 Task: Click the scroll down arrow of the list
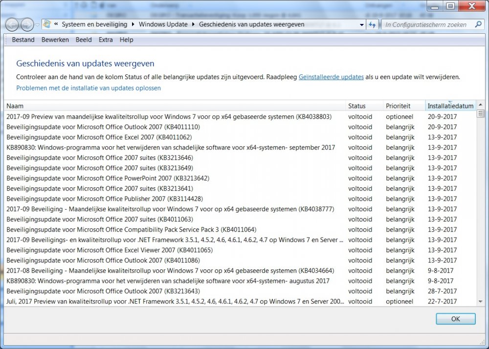pos(480,302)
